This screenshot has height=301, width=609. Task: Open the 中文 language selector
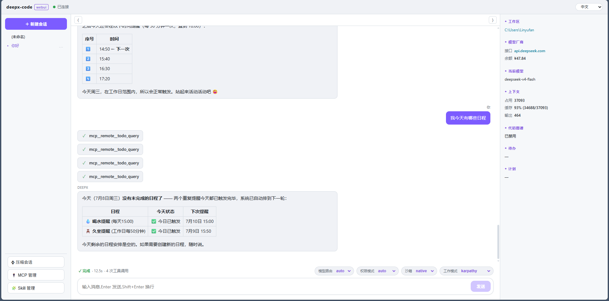click(589, 7)
